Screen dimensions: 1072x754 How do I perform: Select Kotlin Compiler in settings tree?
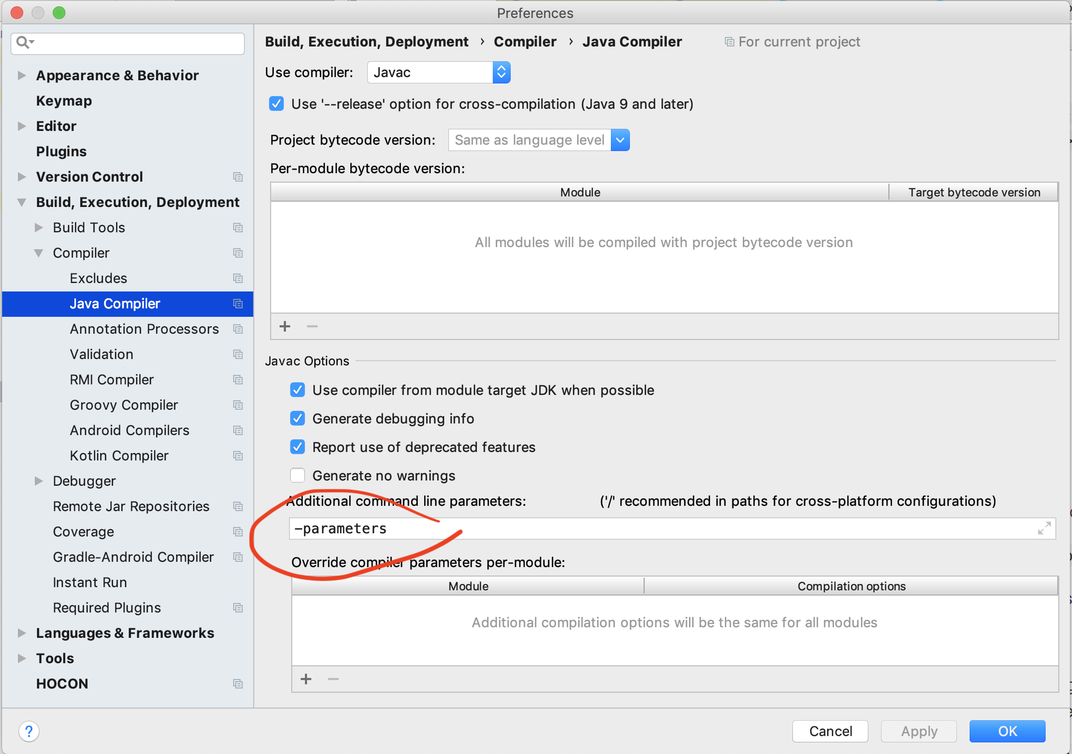pos(119,456)
